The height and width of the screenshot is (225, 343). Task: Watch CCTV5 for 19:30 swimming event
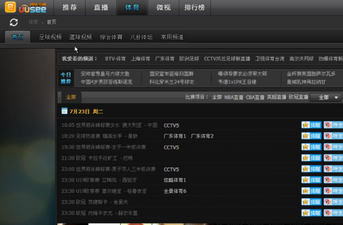pos(171,147)
